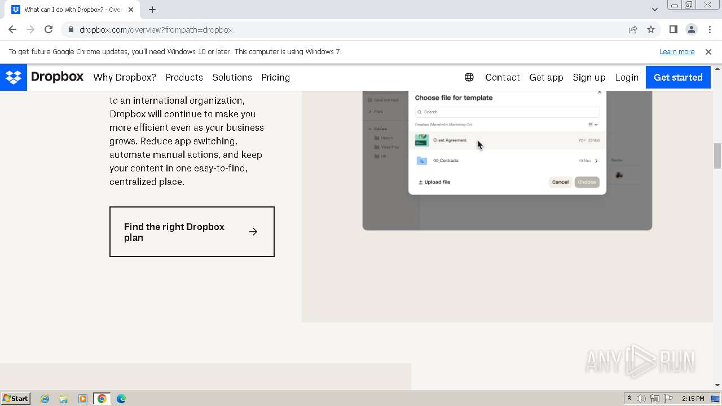Screen dimensions: 722x406
Task: Open Windows Explorer folder in taskbar
Action: (x=64, y=399)
